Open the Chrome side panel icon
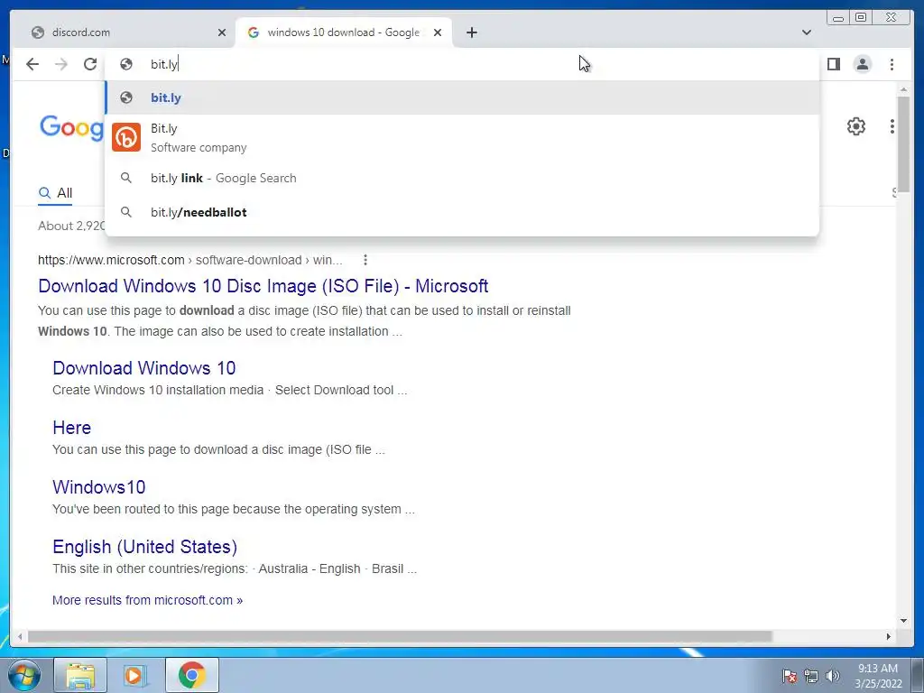The width and height of the screenshot is (924, 693). point(833,64)
